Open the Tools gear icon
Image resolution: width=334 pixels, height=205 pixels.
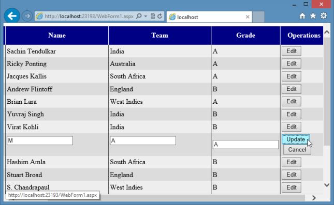pos(324,15)
